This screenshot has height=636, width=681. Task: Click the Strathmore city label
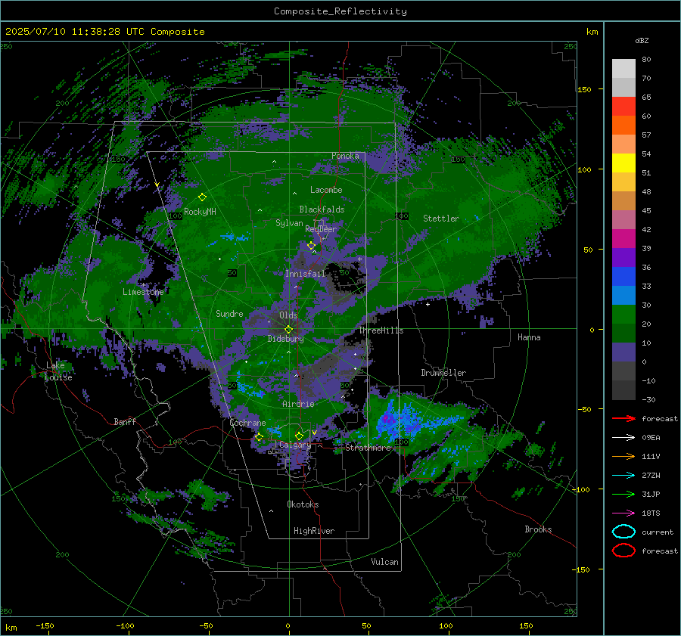pos(368,448)
